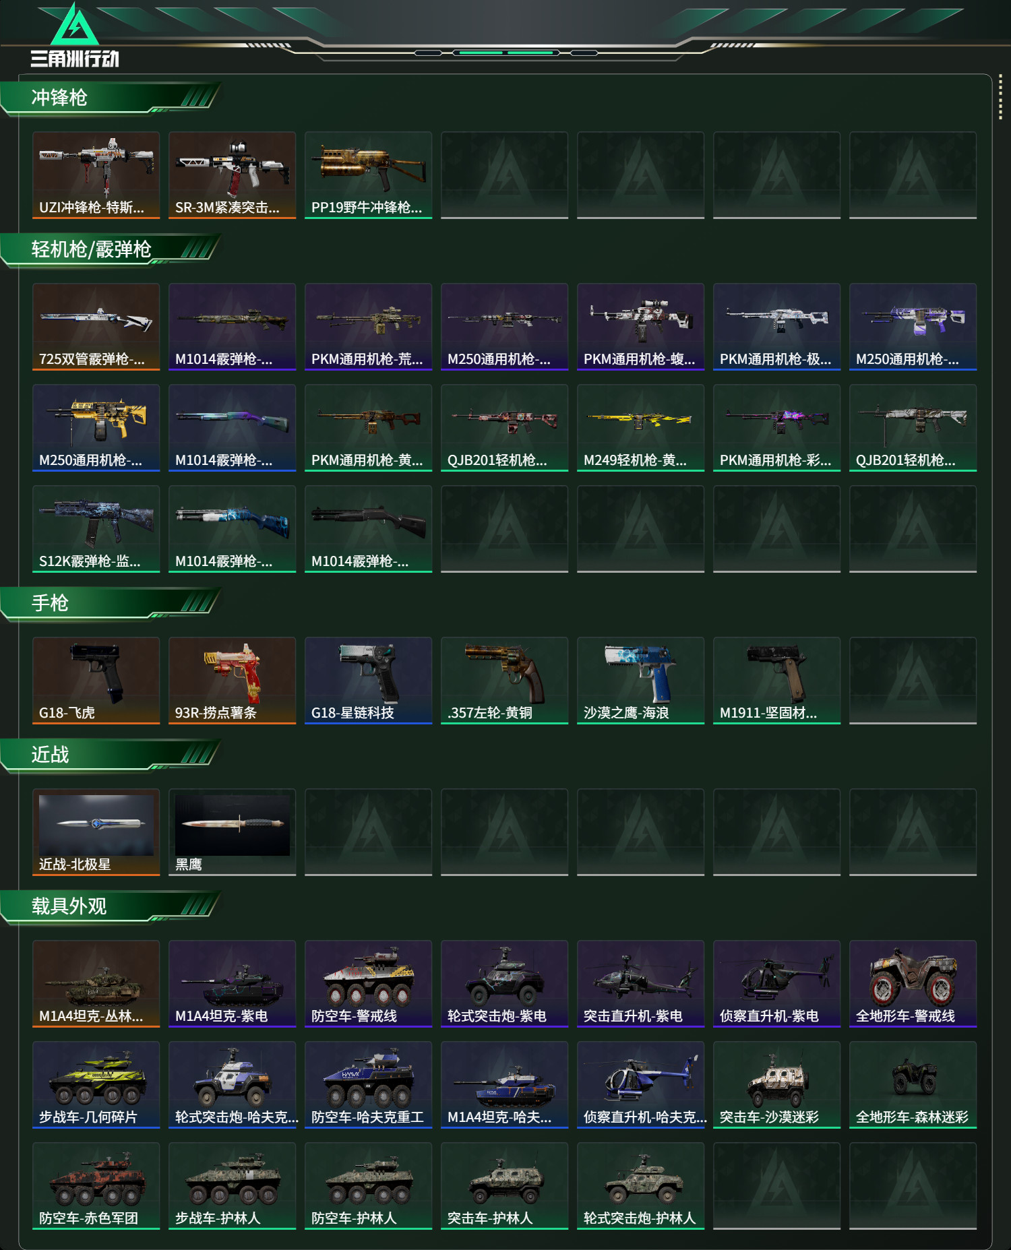
Task: Select the 近战-北极星 knife item
Action: click(96, 832)
